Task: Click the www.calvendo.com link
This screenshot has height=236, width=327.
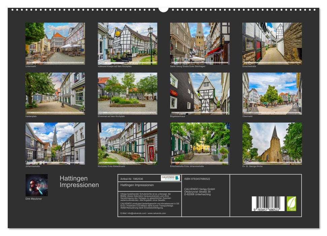Action: pos(157,213)
